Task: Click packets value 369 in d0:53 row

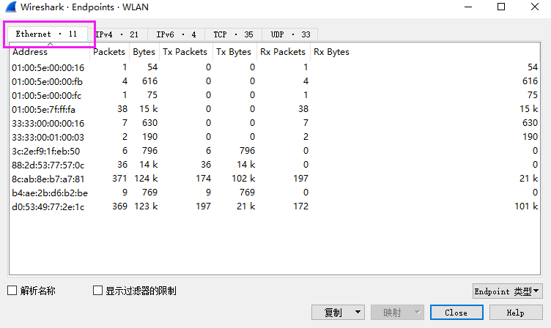Action: tap(119, 206)
